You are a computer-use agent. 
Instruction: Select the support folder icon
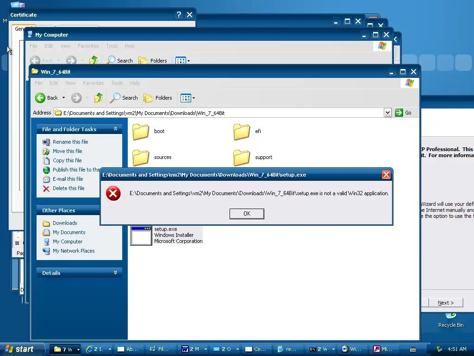point(242,158)
